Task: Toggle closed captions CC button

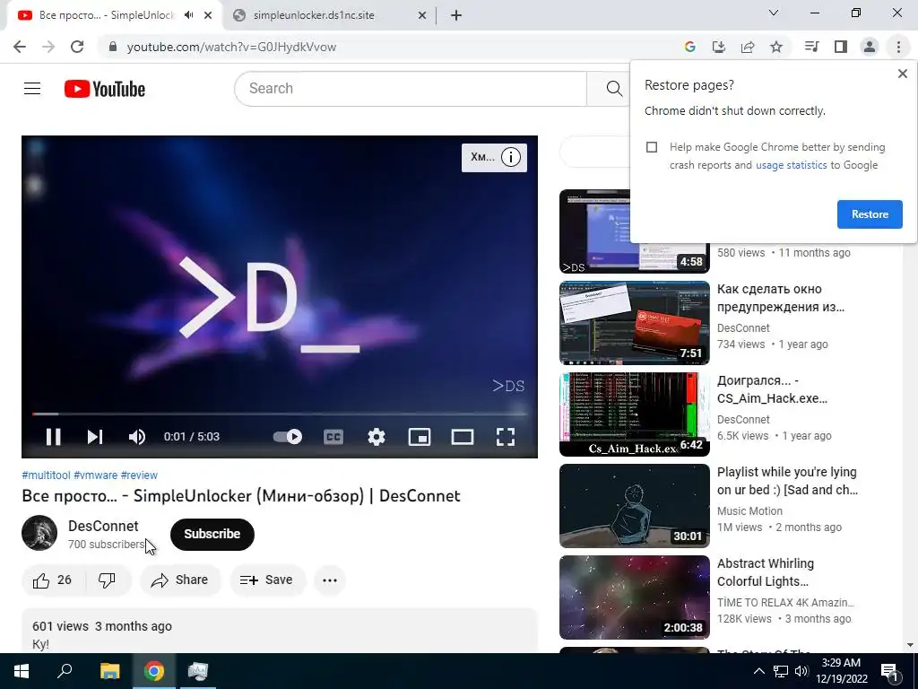Action: [x=333, y=437]
